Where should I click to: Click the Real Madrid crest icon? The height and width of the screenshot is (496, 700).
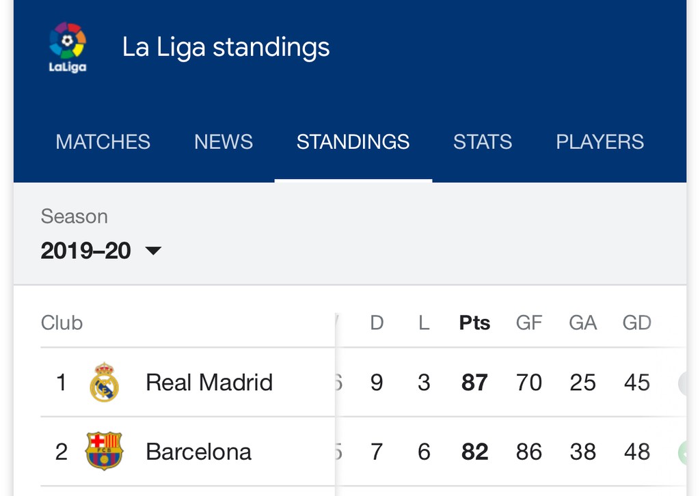pyautogui.click(x=104, y=383)
